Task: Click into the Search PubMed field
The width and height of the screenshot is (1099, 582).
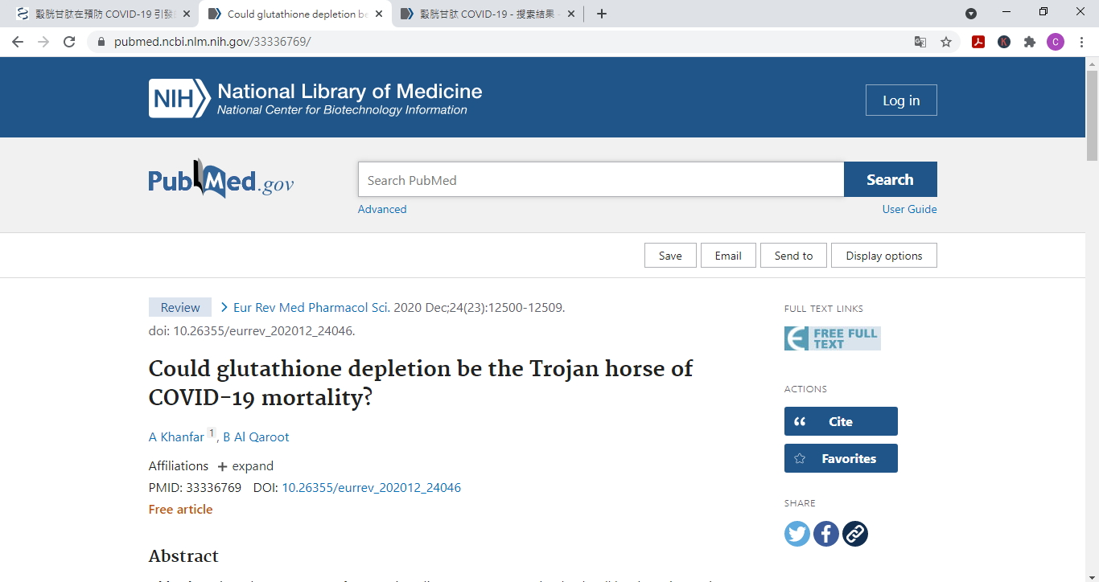Action: click(600, 180)
